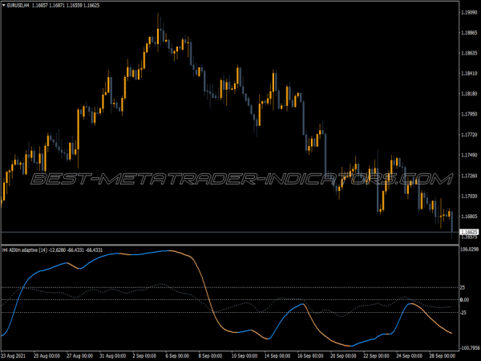Click the 1.16805 price axis label
Viewport: 481px width, 361px height.
(469, 217)
